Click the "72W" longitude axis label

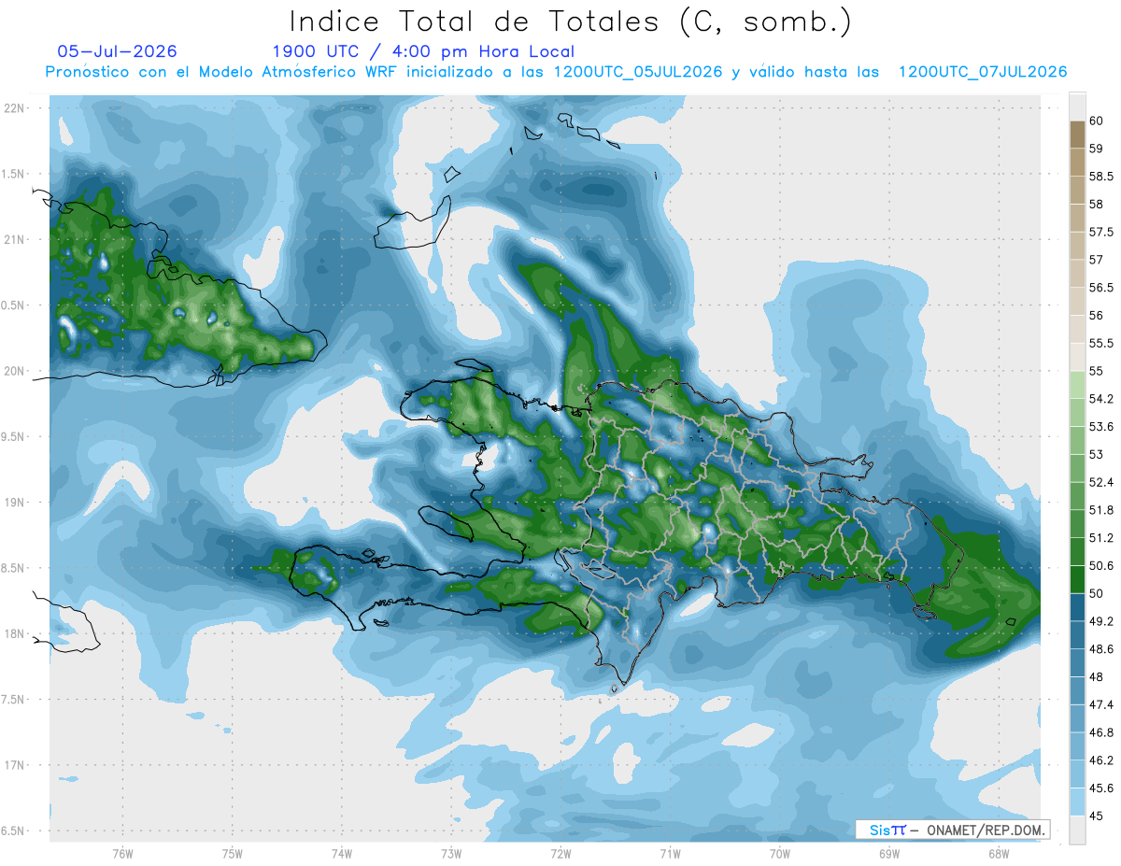tap(560, 854)
